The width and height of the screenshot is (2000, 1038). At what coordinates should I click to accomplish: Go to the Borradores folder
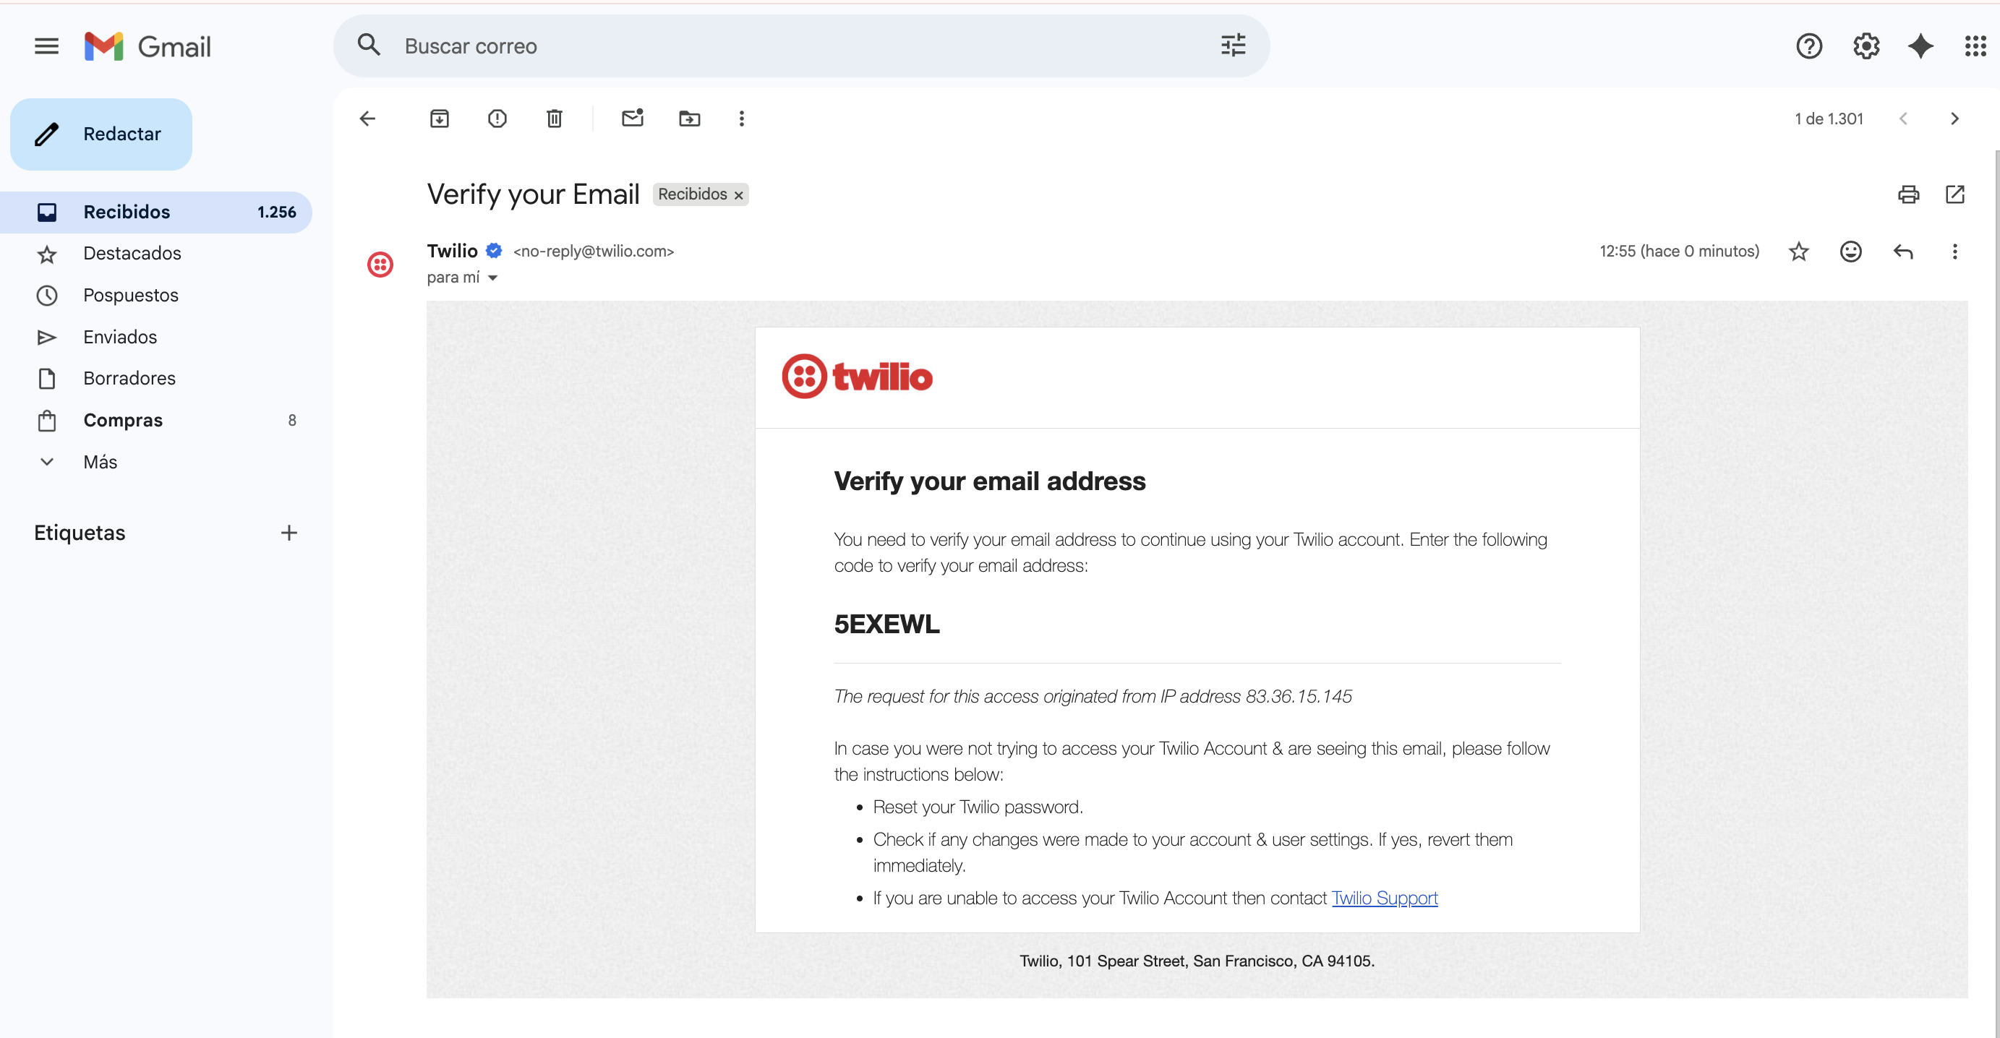[129, 378]
